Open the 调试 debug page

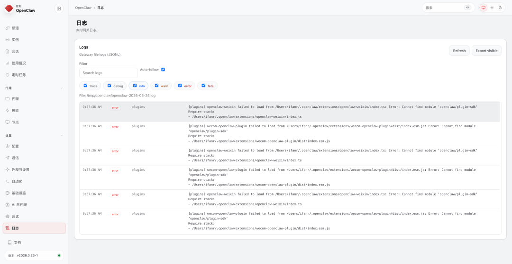[x=15, y=216]
